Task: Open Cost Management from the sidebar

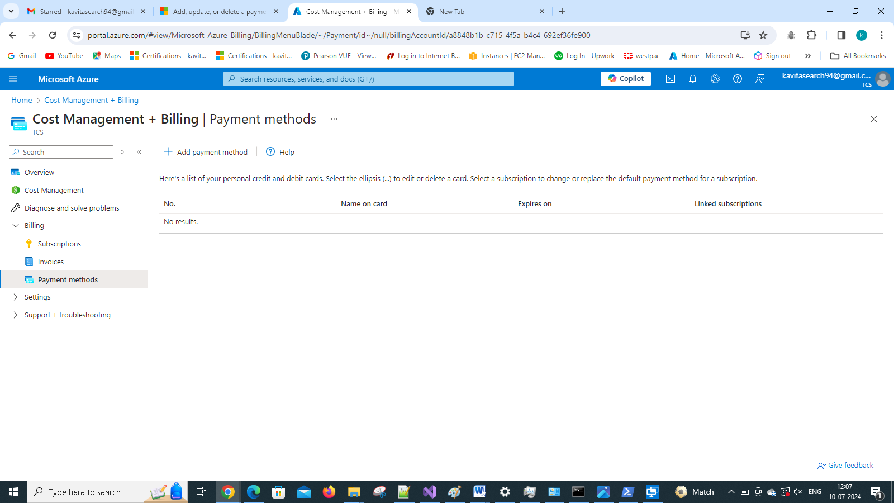Action: click(54, 190)
